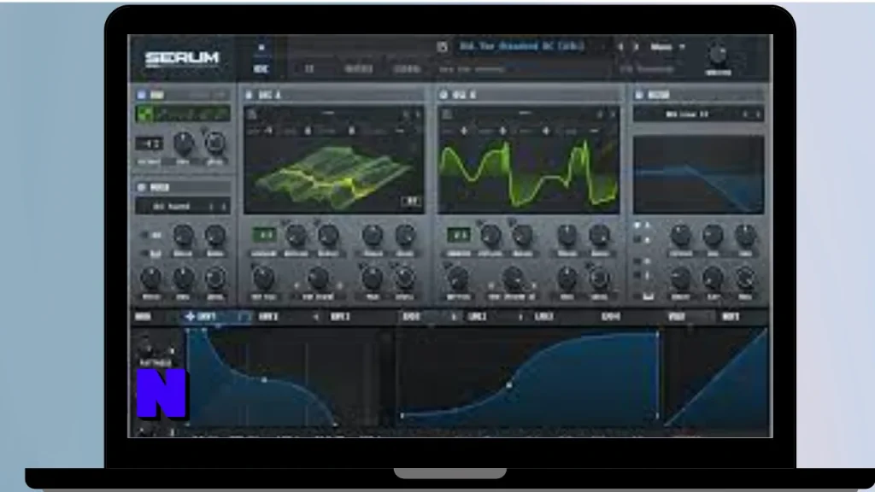This screenshot has height=492, width=875.
Task: Open the OSC tab in Serum header
Action: pyautogui.click(x=261, y=68)
